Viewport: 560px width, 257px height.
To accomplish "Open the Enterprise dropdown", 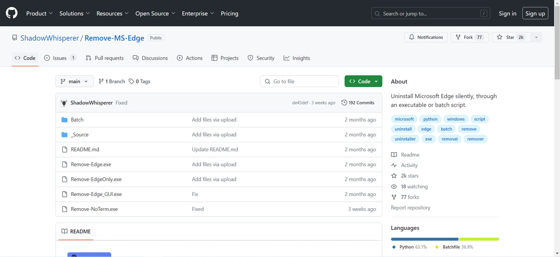I will coord(198,14).
